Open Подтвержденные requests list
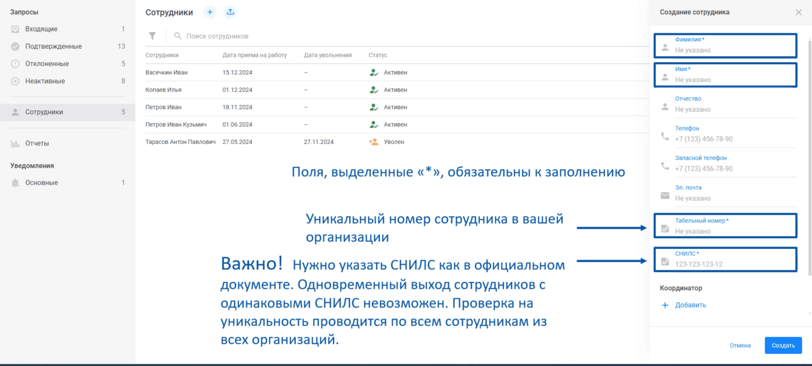This screenshot has width=812, height=366. coord(53,46)
